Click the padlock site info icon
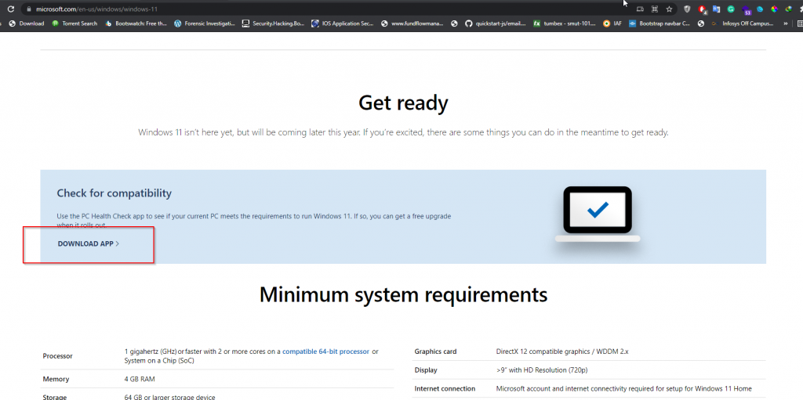This screenshot has width=803, height=400. [x=29, y=9]
